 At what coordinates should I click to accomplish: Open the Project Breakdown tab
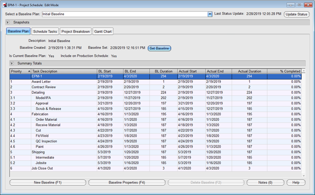pos(76,32)
